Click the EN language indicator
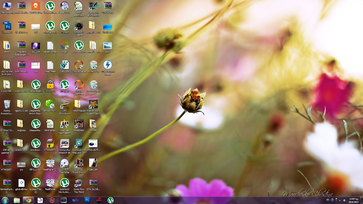 tap(328, 200)
